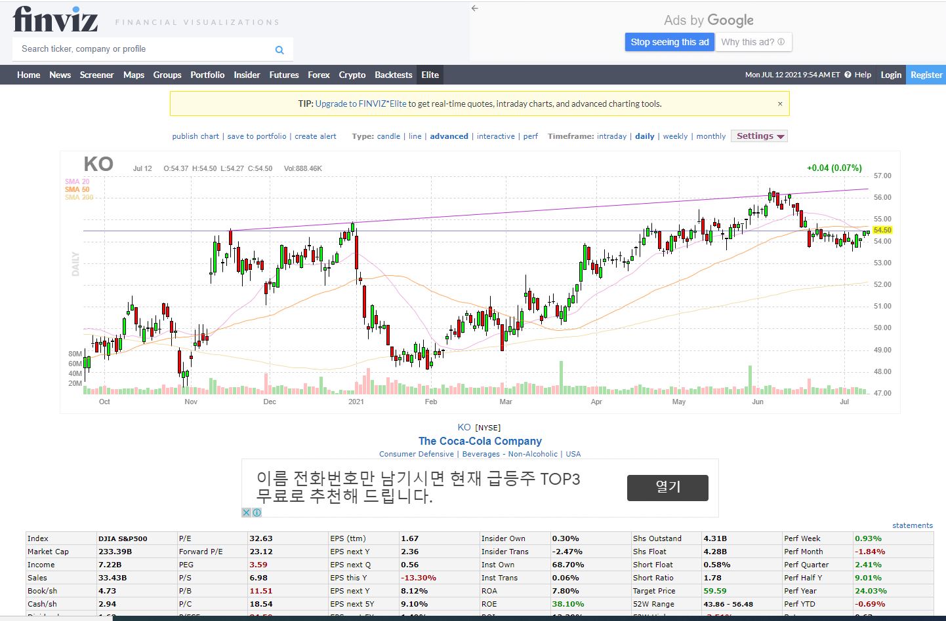Click the USA country link
This screenshot has height=621, width=946.
[x=573, y=454]
